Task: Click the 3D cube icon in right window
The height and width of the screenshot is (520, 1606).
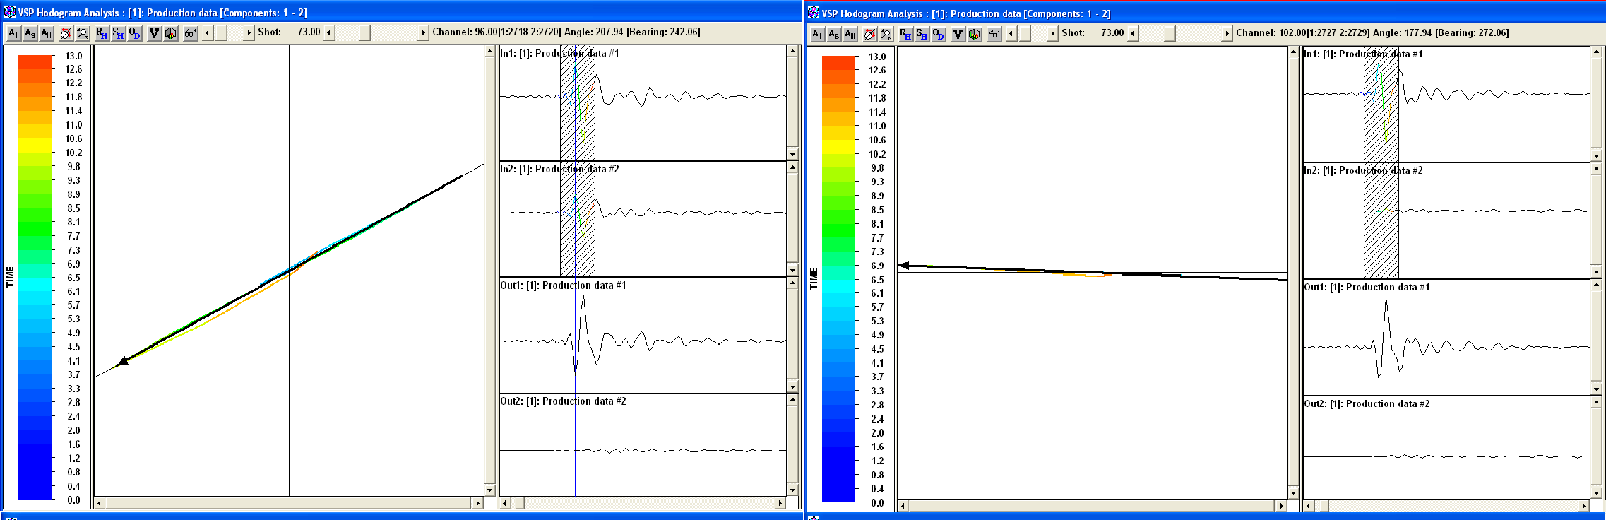Action: click(974, 34)
